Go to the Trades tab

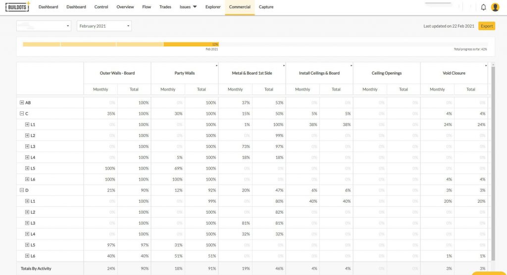coord(165,7)
